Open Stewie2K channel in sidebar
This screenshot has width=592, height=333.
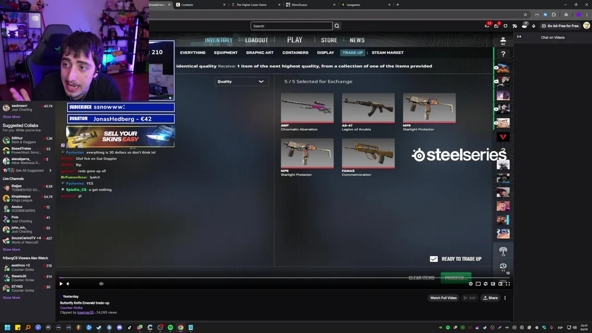coord(28,277)
